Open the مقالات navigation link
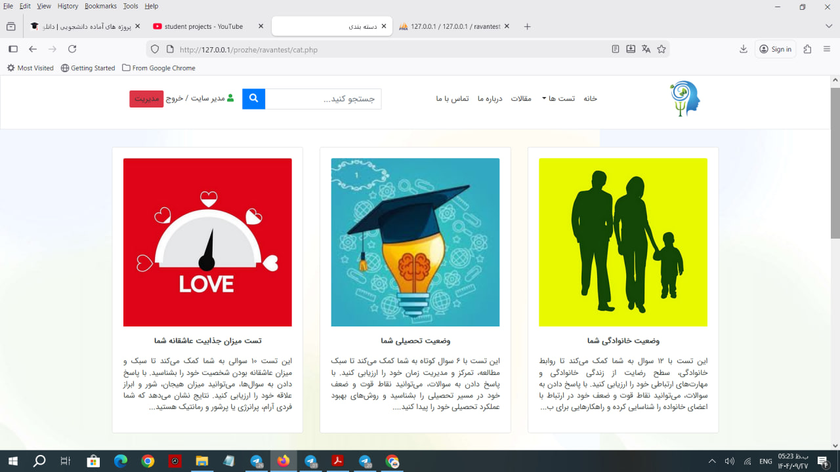840x472 pixels. tap(521, 99)
